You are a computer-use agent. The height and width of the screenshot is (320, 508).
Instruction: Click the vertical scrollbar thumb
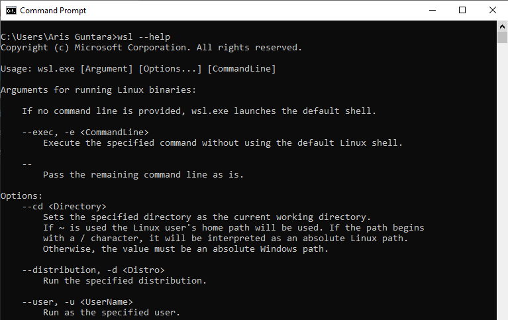pyautogui.click(x=502, y=37)
